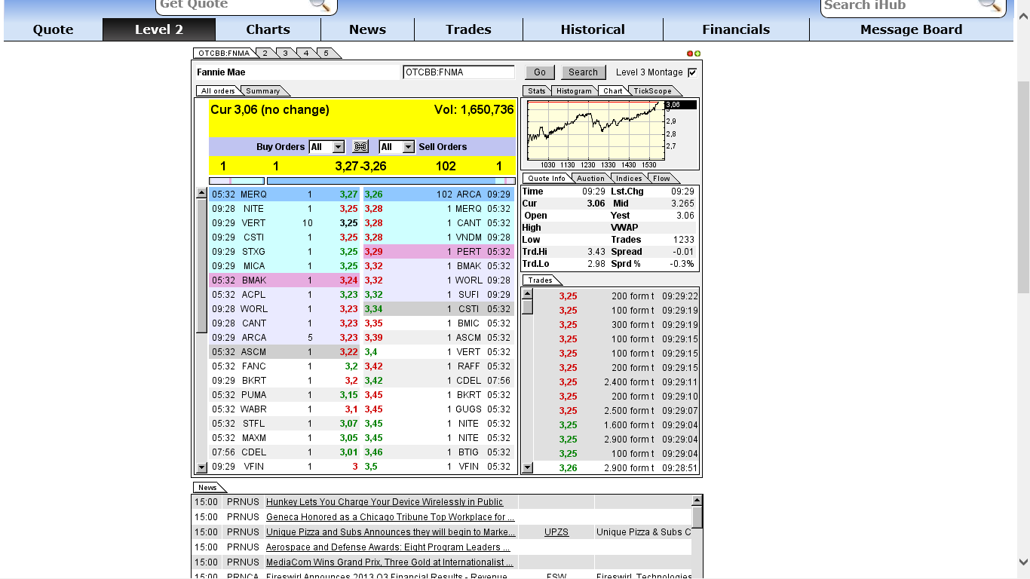This screenshot has width=1030, height=579.
Task: Open the Stats tab
Action: point(536,90)
